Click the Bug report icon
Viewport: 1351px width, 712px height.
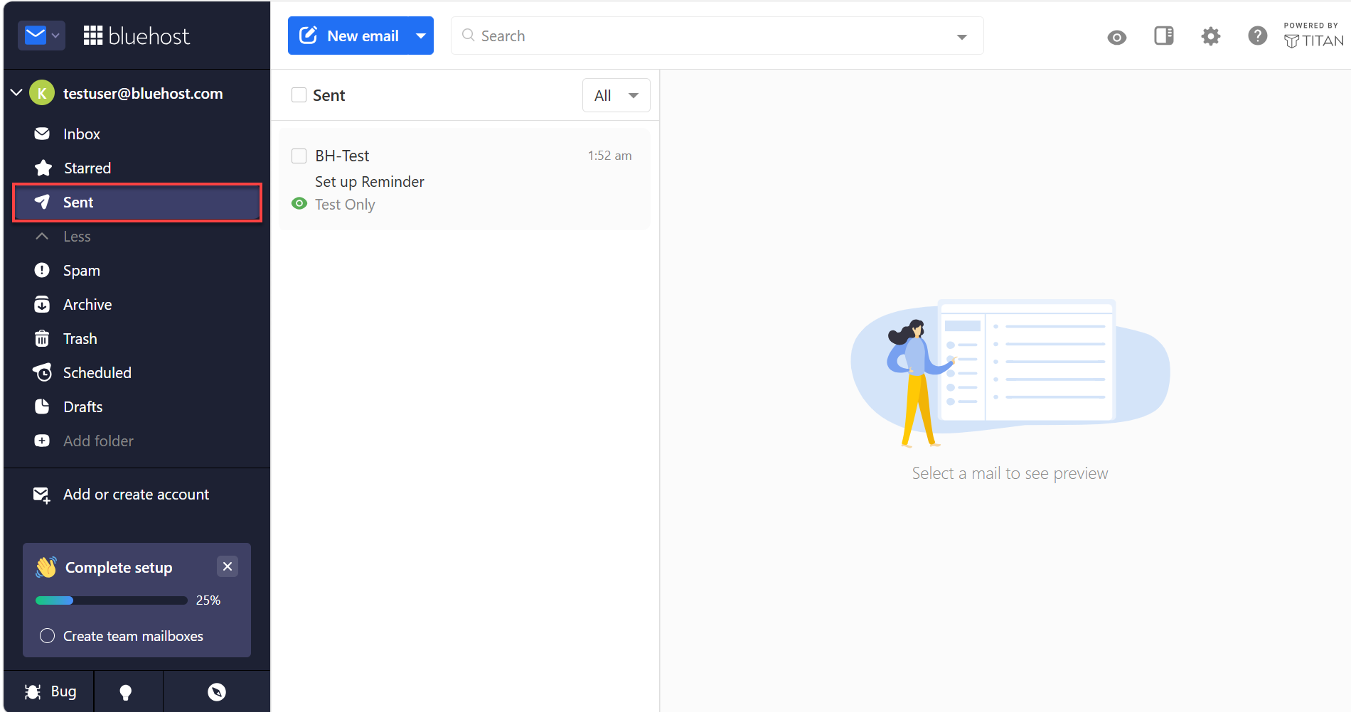(50, 691)
